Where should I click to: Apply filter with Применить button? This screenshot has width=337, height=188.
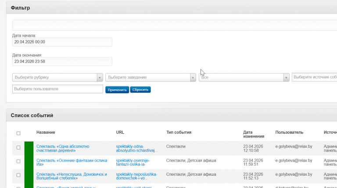[x=117, y=90]
